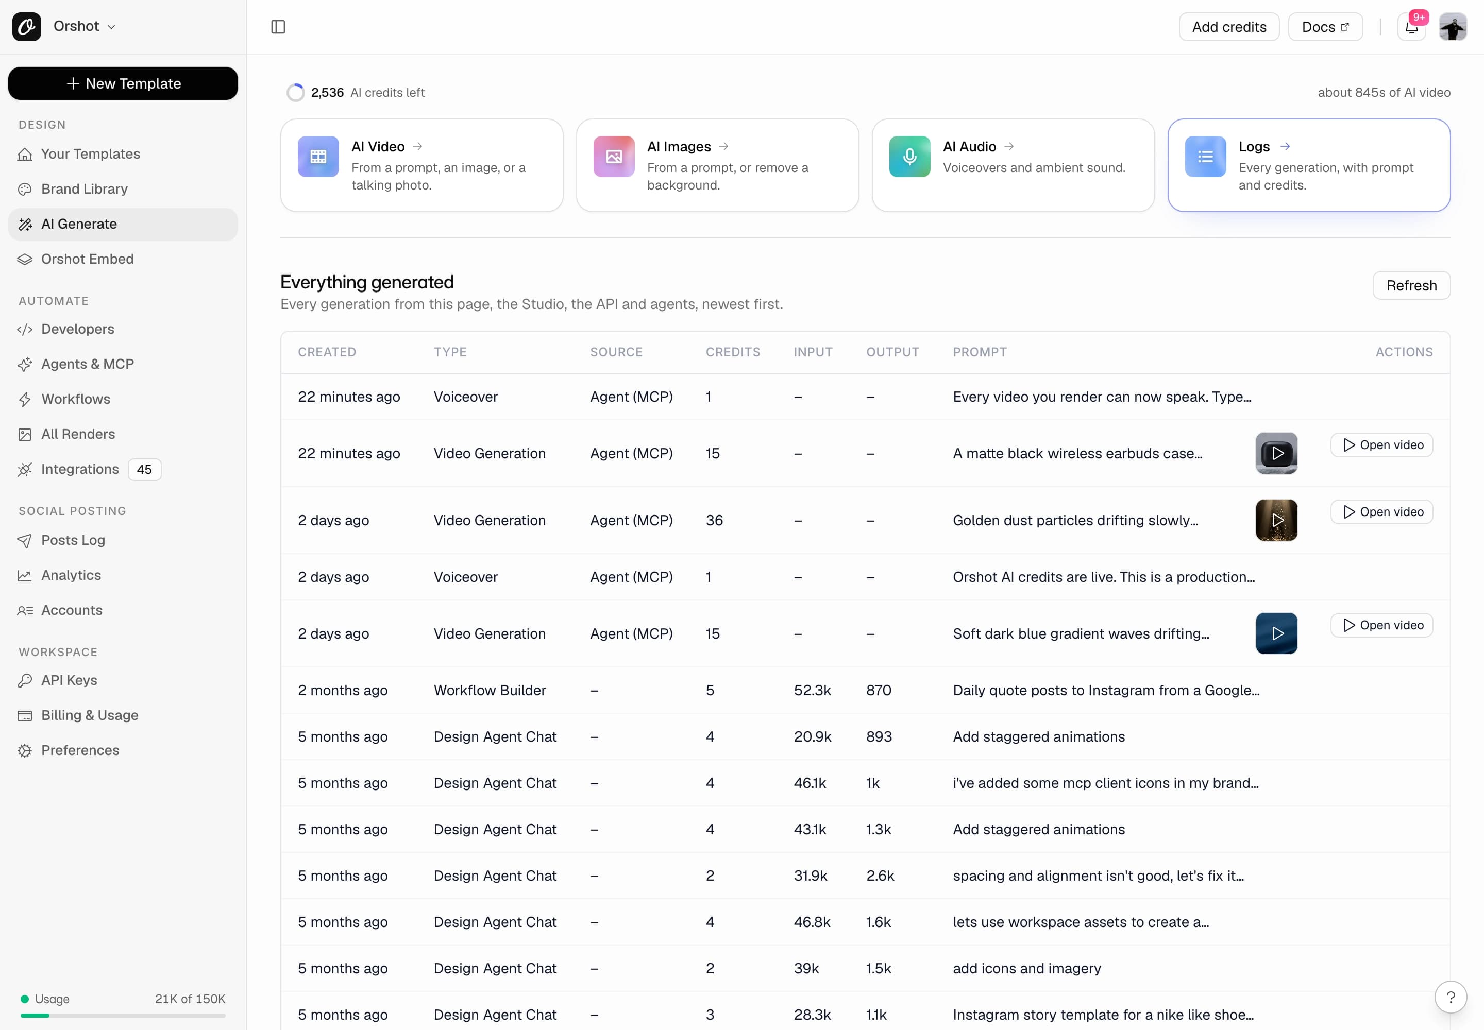Go to API Keys

[x=123, y=680]
